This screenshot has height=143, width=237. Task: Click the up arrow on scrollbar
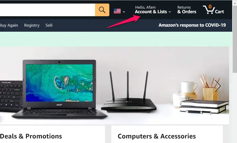click(235, 3)
